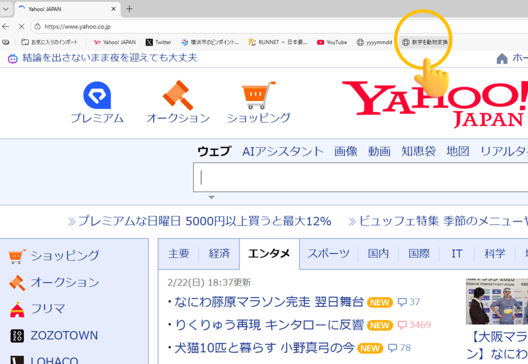
Task: Open the YouTube bookmark
Action: click(332, 42)
